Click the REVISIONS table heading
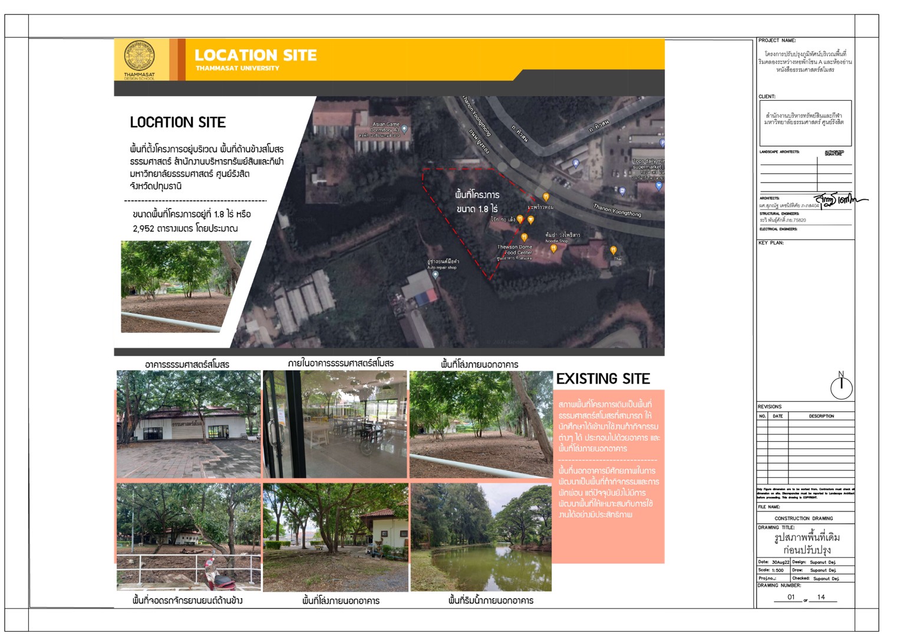The image size is (897, 634). tap(770, 407)
